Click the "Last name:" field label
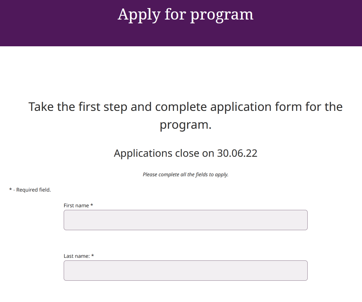 pyautogui.click(x=77, y=256)
